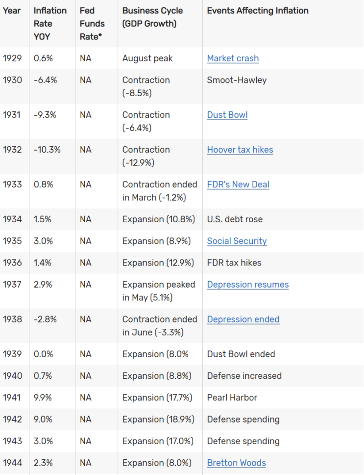This screenshot has height=475, width=364.
Task: Open the Bretton Woods link
Action: [237, 463]
